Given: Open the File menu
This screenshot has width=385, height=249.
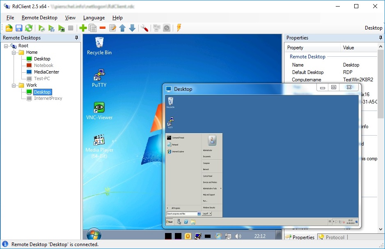Looking at the screenshot, I should tap(10, 18).
